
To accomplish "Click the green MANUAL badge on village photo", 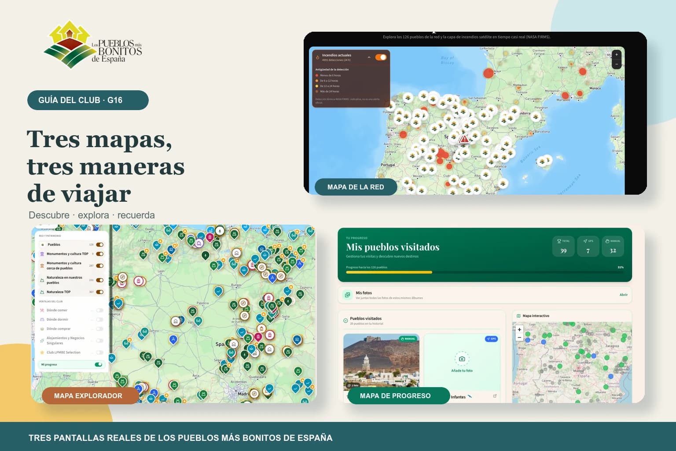I will (x=408, y=339).
